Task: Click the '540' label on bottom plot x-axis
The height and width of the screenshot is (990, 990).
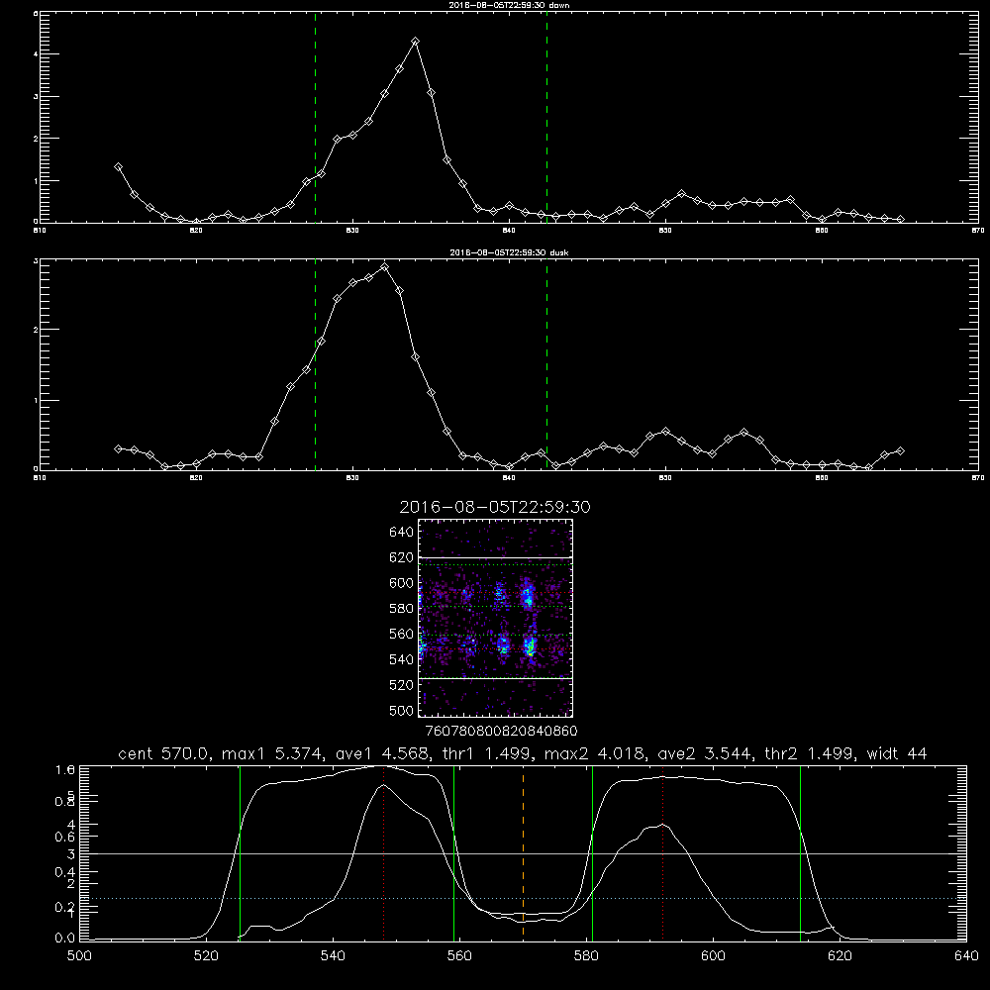Action: click(333, 956)
